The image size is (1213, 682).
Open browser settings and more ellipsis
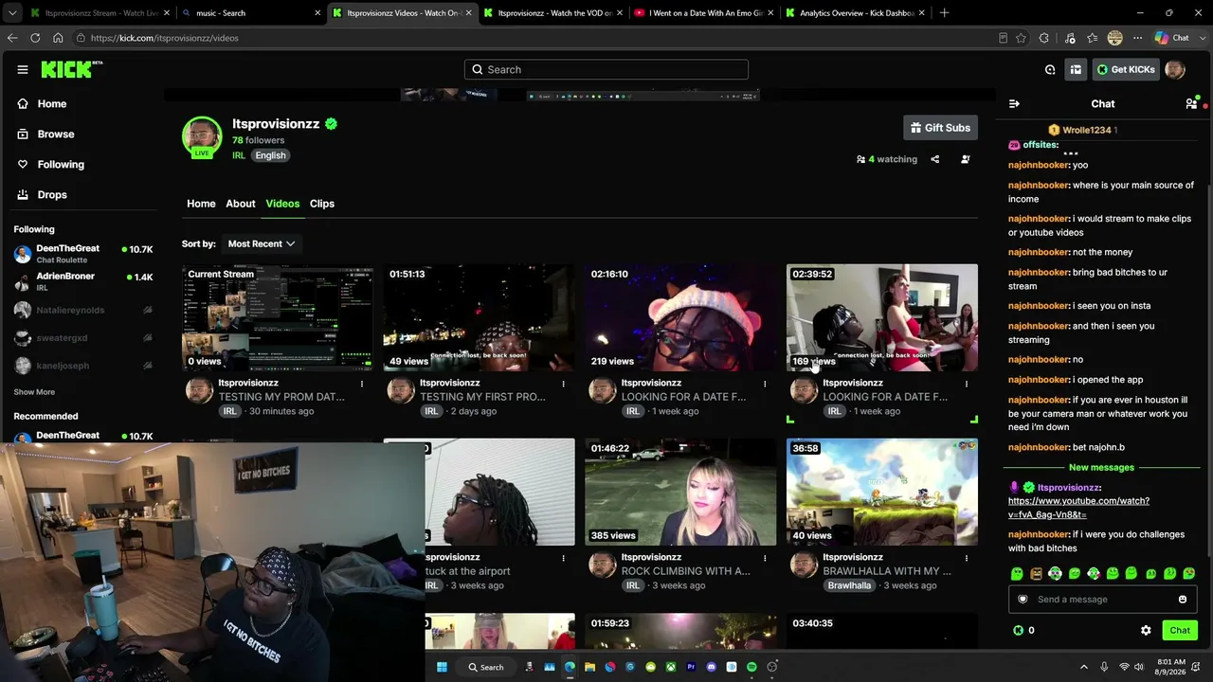pyautogui.click(x=1137, y=38)
